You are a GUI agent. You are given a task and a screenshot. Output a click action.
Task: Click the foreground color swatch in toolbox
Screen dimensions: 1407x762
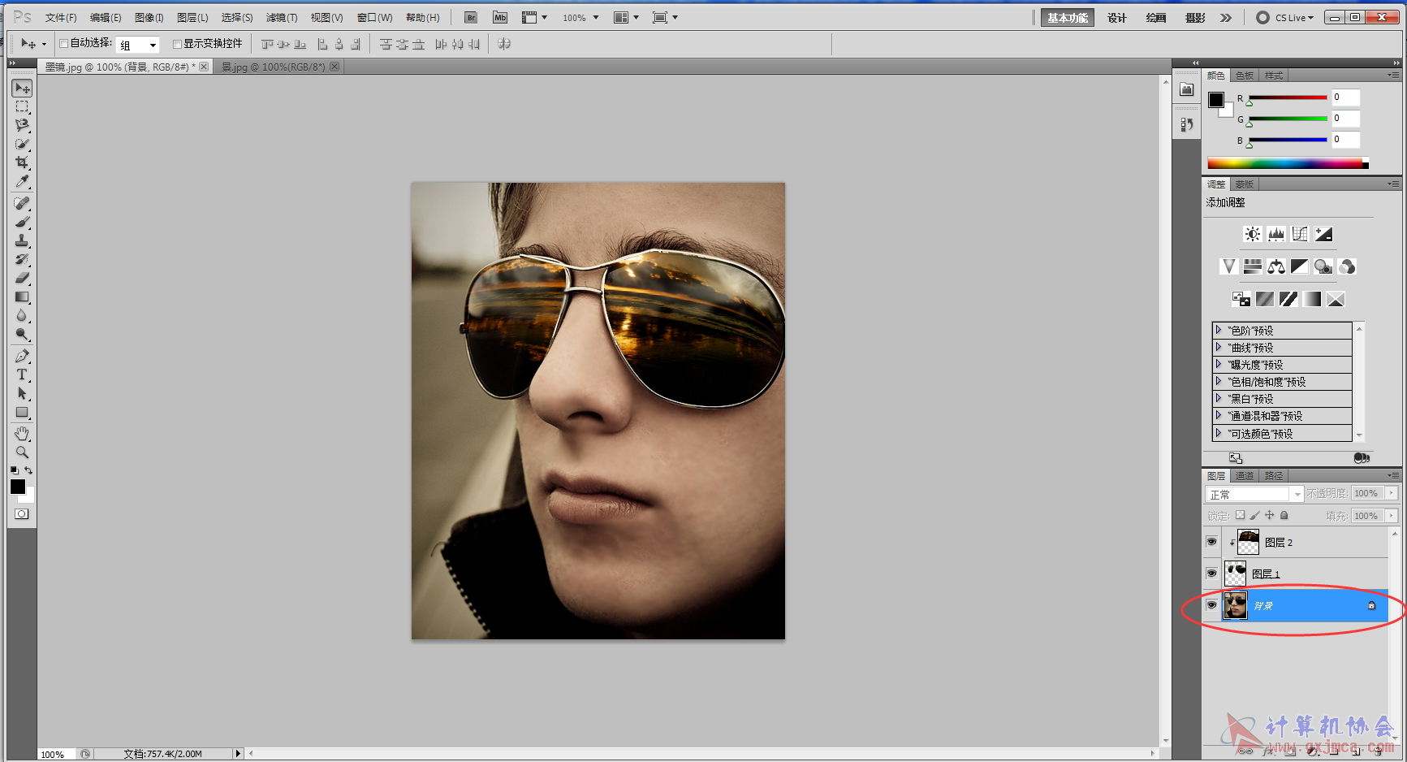coord(18,487)
